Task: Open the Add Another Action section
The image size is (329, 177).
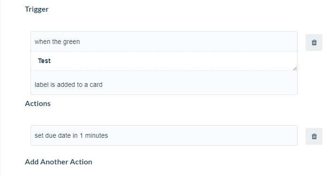Action: pos(59,162)
